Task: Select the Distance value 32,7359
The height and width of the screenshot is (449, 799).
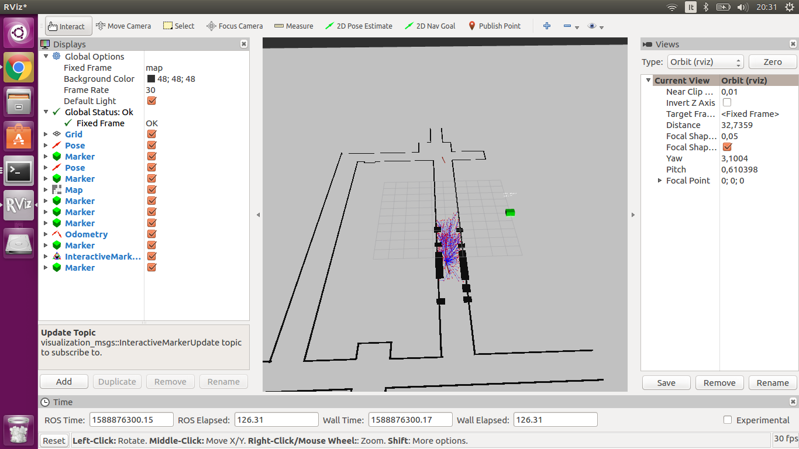Action: click(x=737, y=125)
